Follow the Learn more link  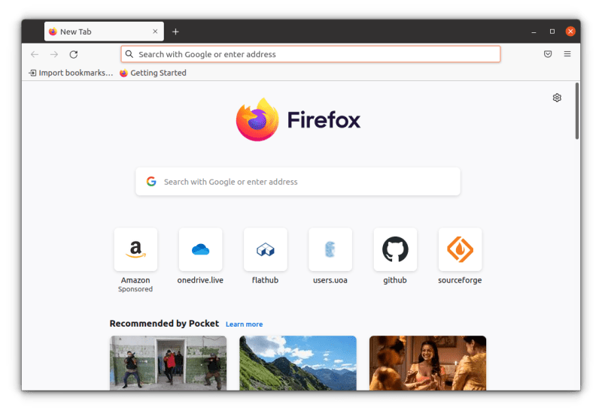pos(244,324)
